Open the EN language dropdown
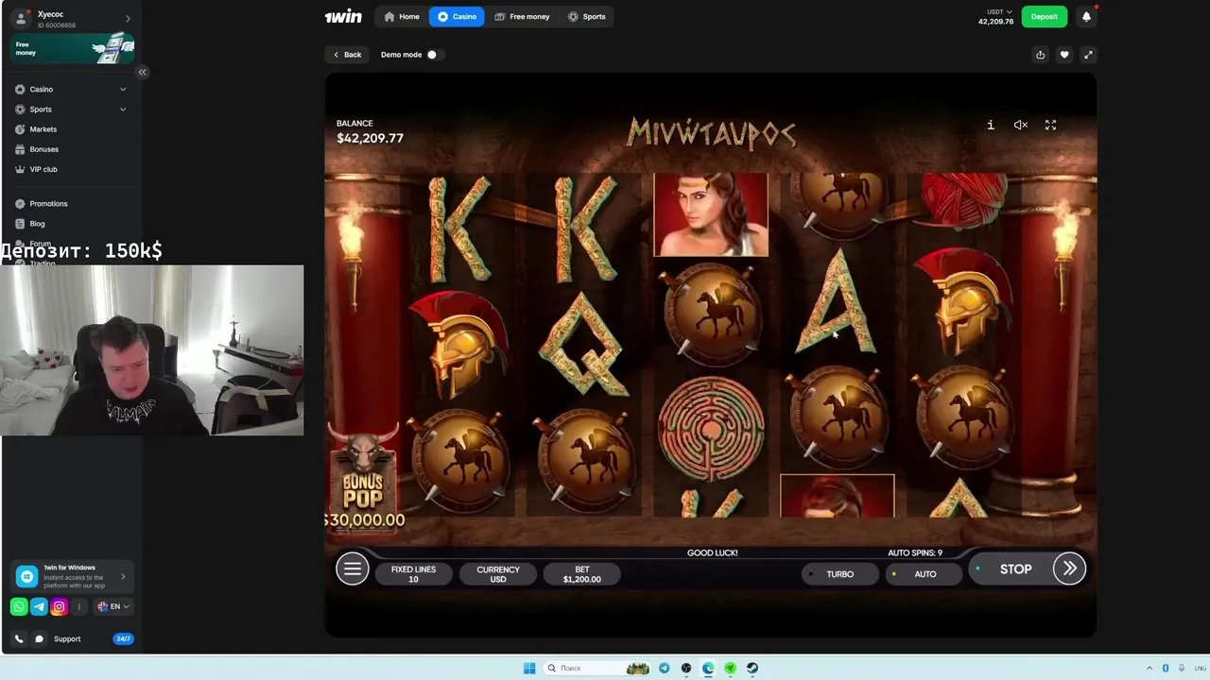 tap(113, 606)
